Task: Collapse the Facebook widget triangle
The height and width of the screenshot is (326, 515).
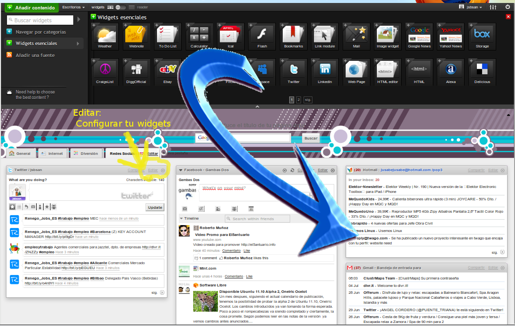Action: coord(181,170)
